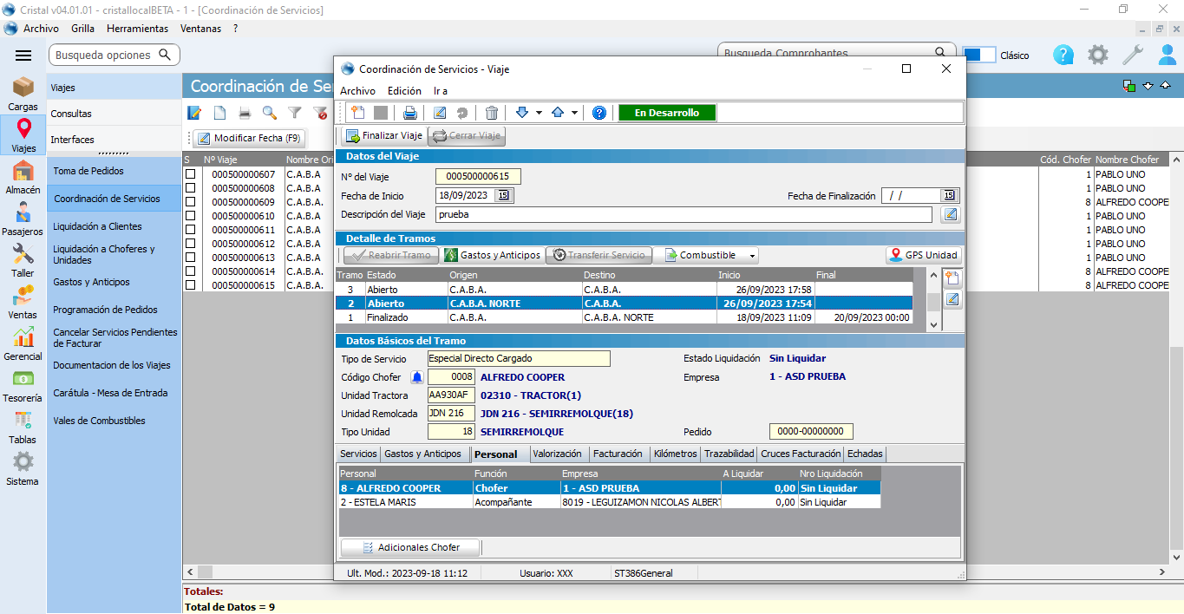1184x614 pixels.
Task: Open the Fecha de Inicio calendar picker
Action: (504, 196)
